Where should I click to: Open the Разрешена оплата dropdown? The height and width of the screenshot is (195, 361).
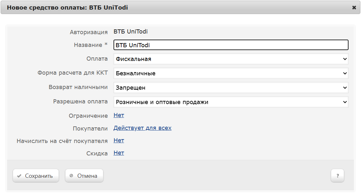[x=231, y=102]
